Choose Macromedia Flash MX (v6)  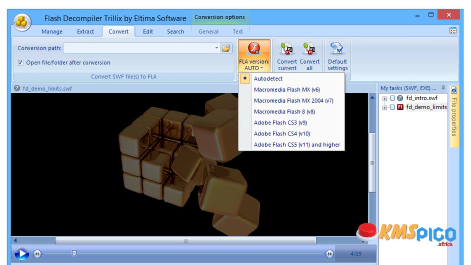click(291, 89)
